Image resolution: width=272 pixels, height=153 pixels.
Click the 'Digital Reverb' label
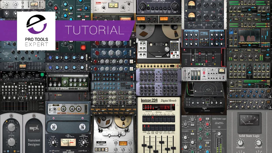click(168, 101)
